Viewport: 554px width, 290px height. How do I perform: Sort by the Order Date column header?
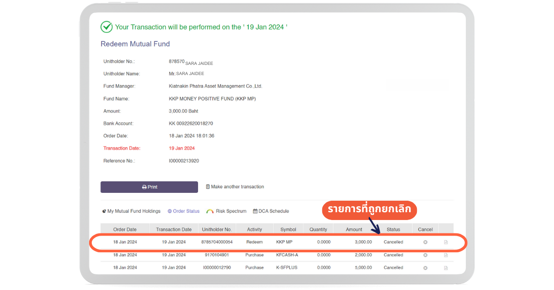125,229
